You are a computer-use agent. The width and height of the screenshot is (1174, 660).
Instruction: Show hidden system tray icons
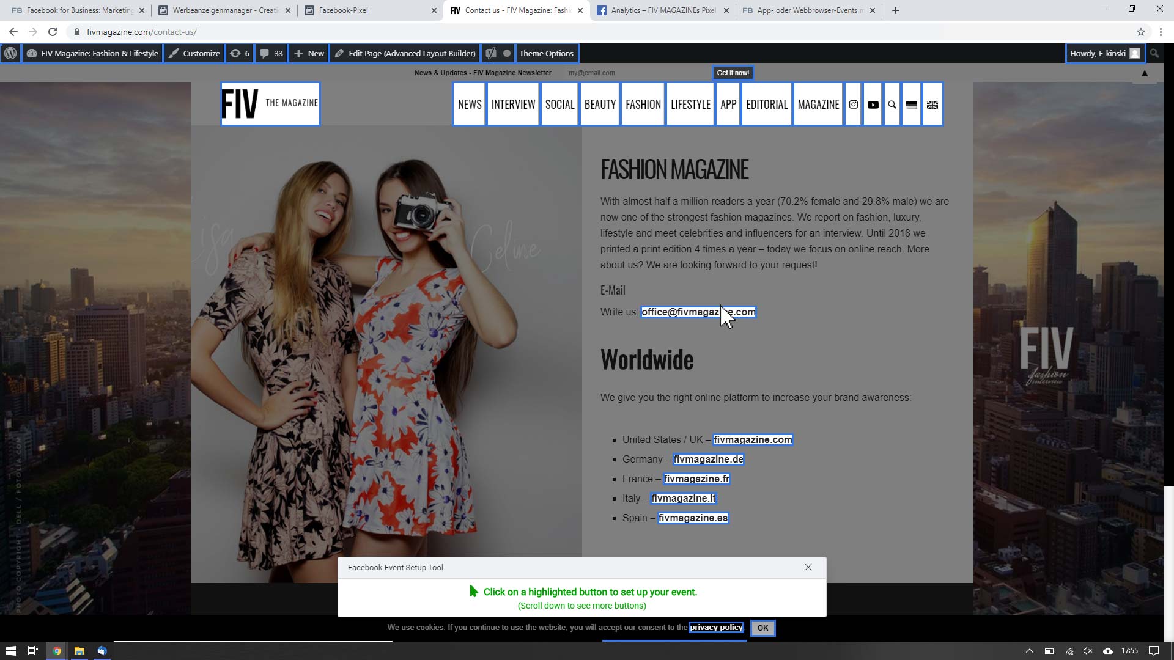tap(1030, 651)
